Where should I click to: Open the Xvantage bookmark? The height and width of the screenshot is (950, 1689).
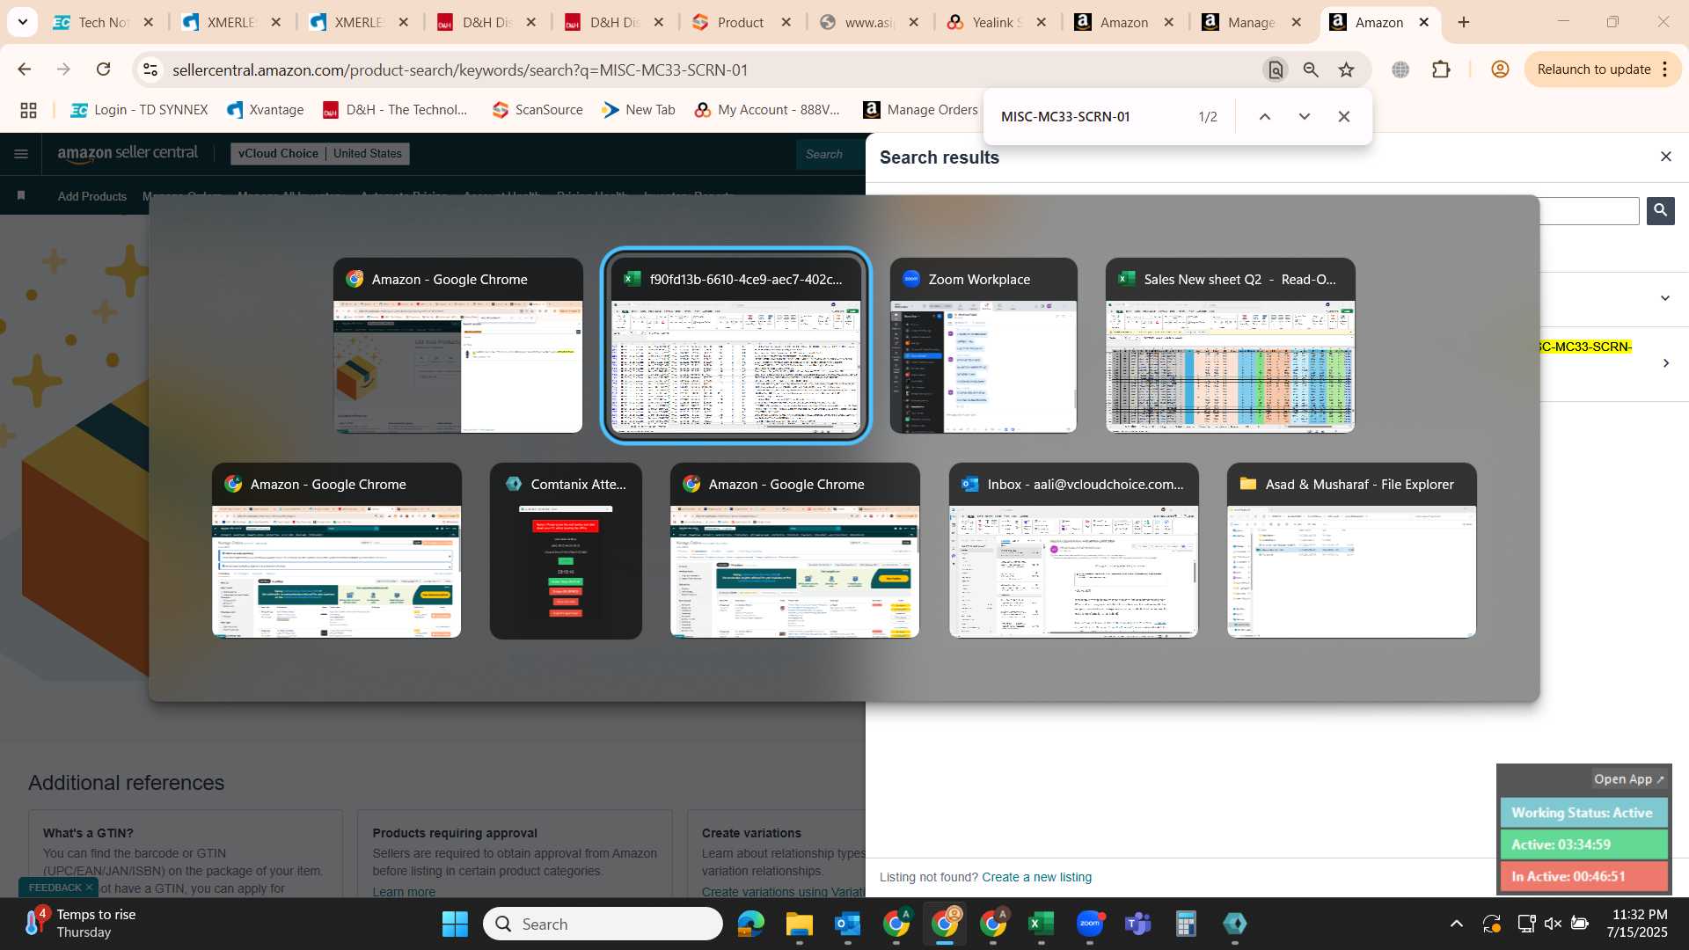265,110
